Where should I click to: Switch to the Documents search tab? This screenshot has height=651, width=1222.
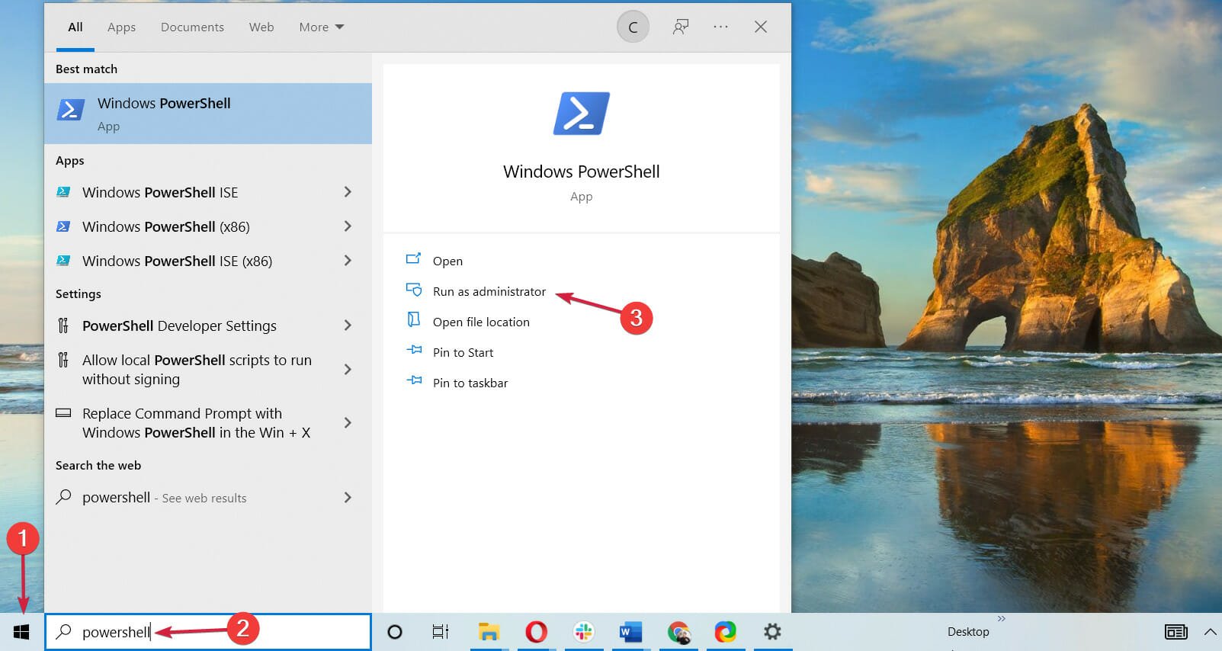(x=192, y=27)
